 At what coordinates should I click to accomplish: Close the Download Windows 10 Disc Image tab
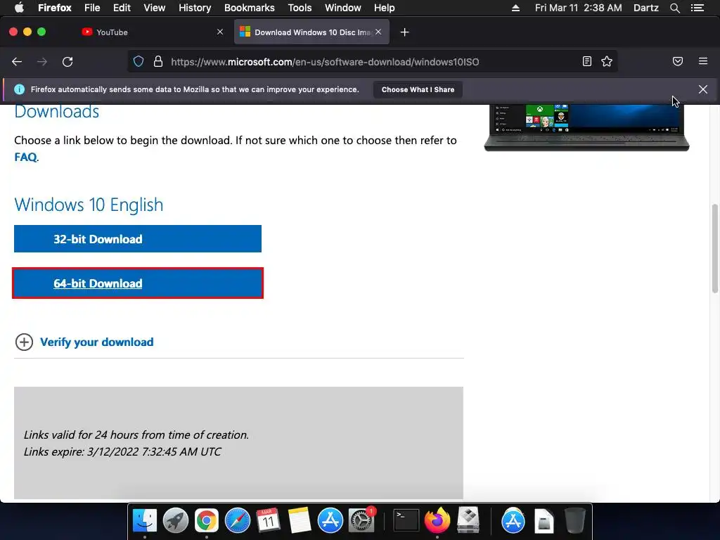378,32
